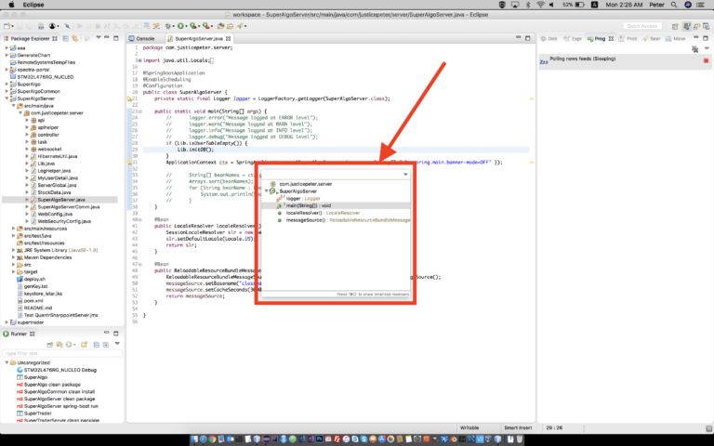
Task: Click the Finder icon in the Dock
Action: (194, 439)
